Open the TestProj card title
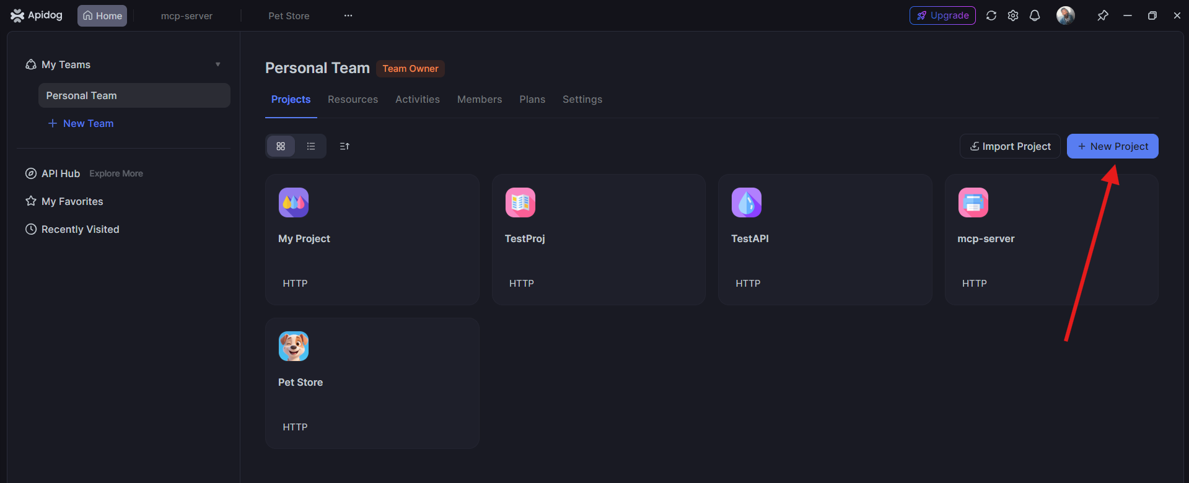Screen dimensions: 1189x483 pyautogui.click(x=525, y=238)
